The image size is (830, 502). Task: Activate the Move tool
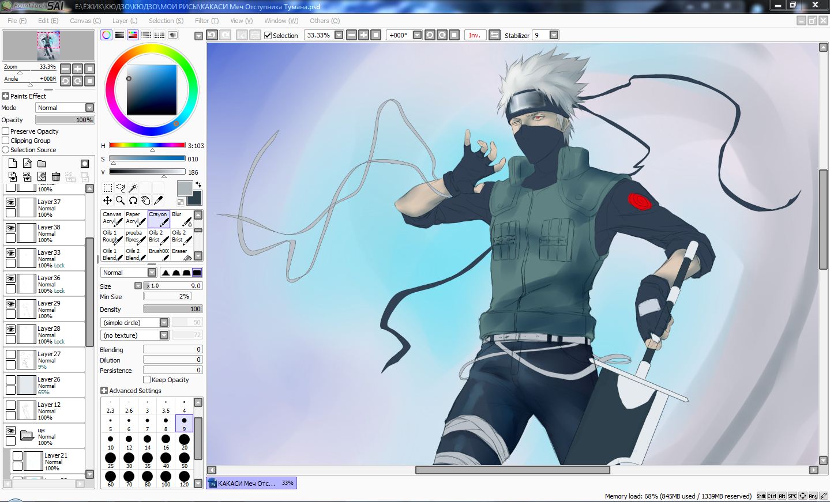107,201
